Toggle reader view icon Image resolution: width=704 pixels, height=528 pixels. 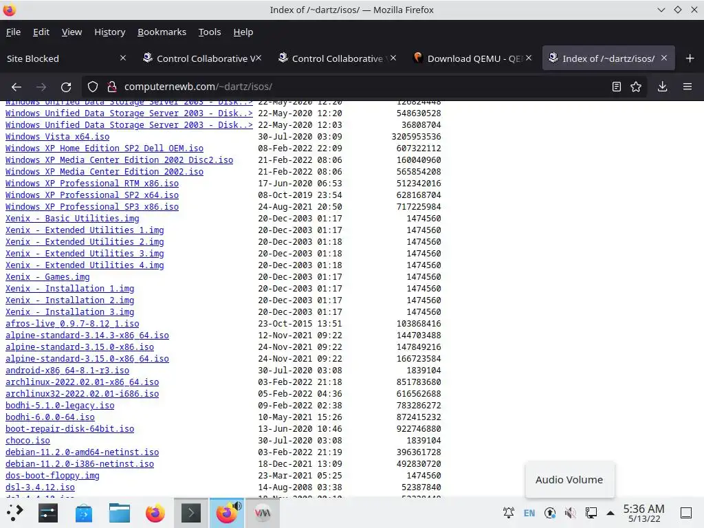pyautogui.click(x=617, y=87)
